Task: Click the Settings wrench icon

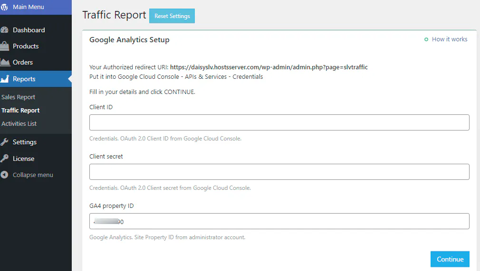Action: pyautogui.click(x=5, y=142)
